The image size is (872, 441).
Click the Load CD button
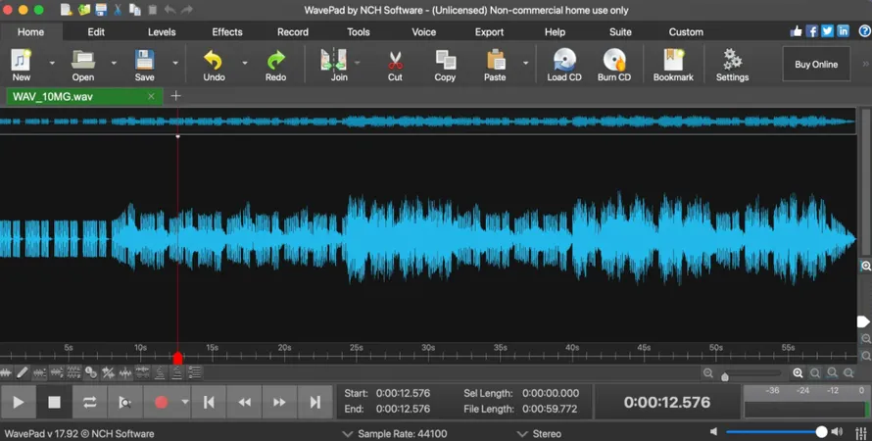(564, 65)
